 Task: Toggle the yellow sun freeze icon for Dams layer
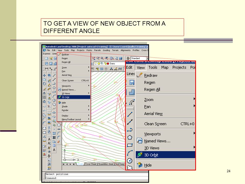tap(99, 64)
